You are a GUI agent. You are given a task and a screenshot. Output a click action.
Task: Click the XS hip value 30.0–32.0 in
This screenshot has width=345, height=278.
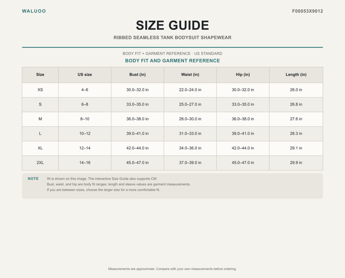pyautogui.click(x=243, y=90)
